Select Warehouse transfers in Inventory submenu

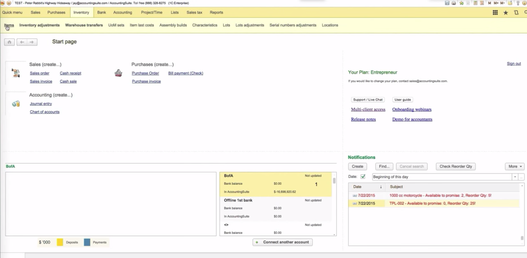tap(84, 25)
